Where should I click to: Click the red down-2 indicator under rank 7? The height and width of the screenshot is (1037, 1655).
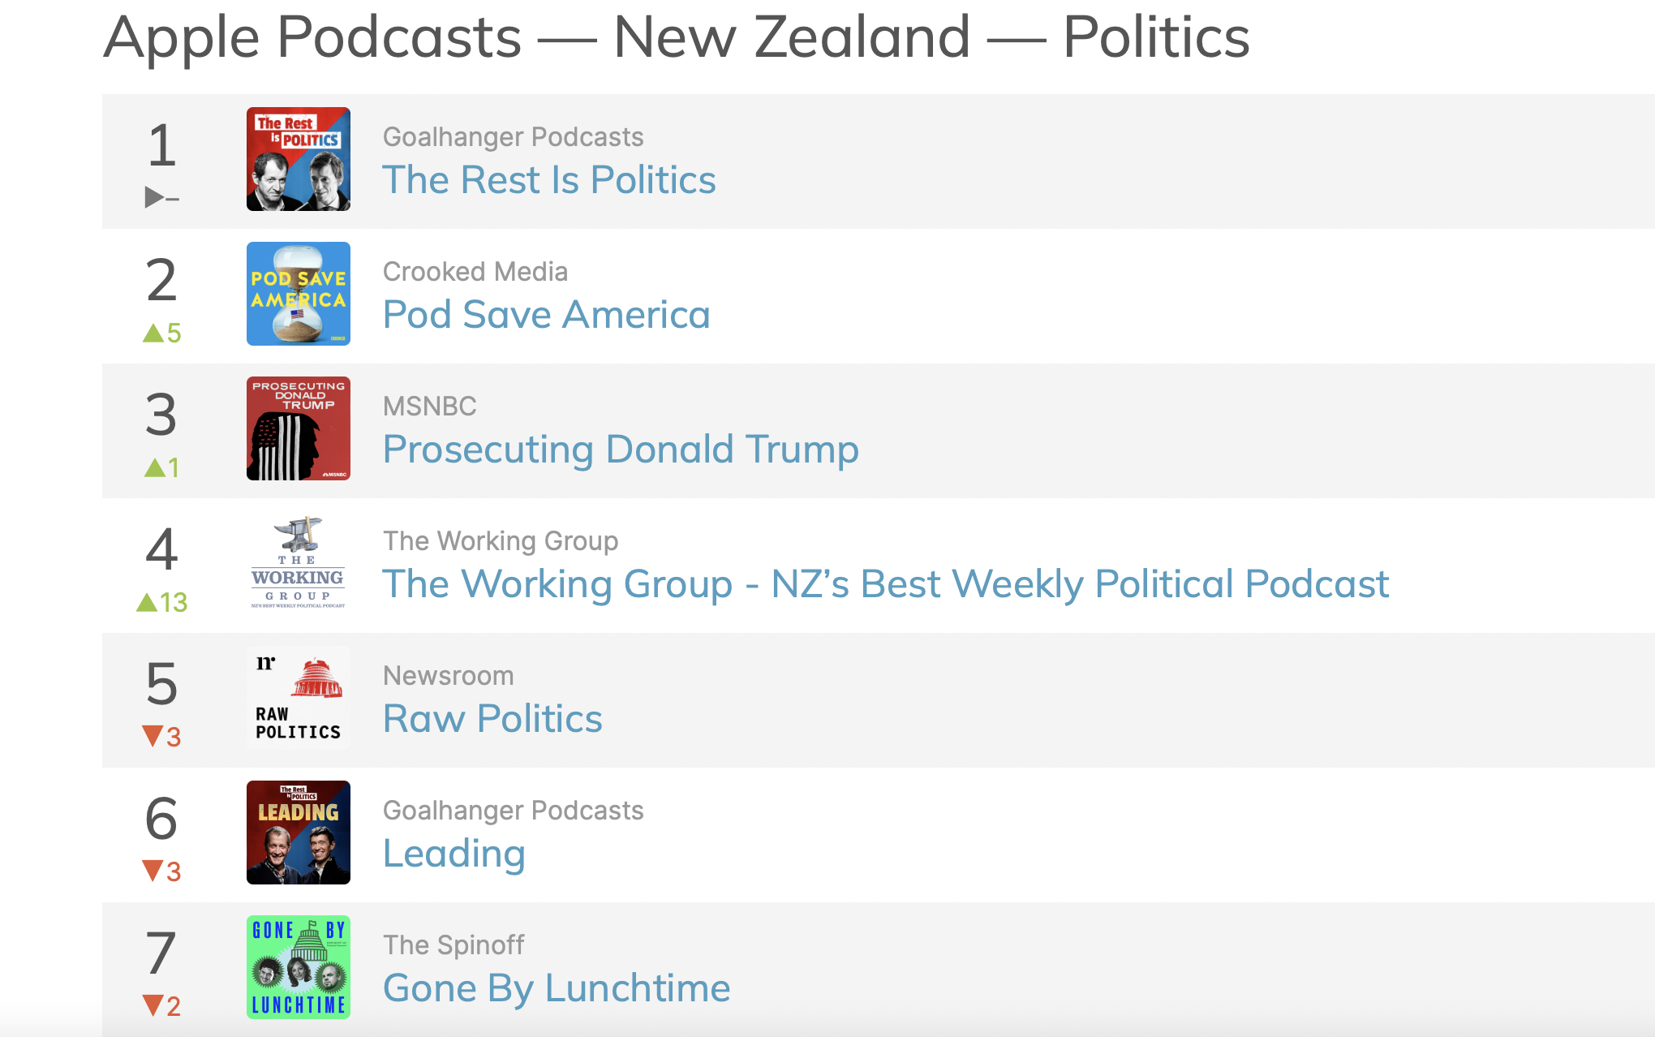pos(161,1006)
